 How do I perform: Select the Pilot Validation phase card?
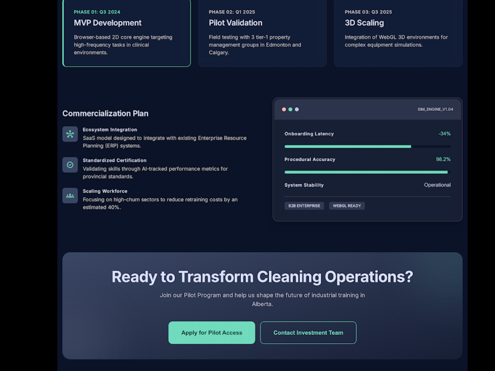[262, 33]
